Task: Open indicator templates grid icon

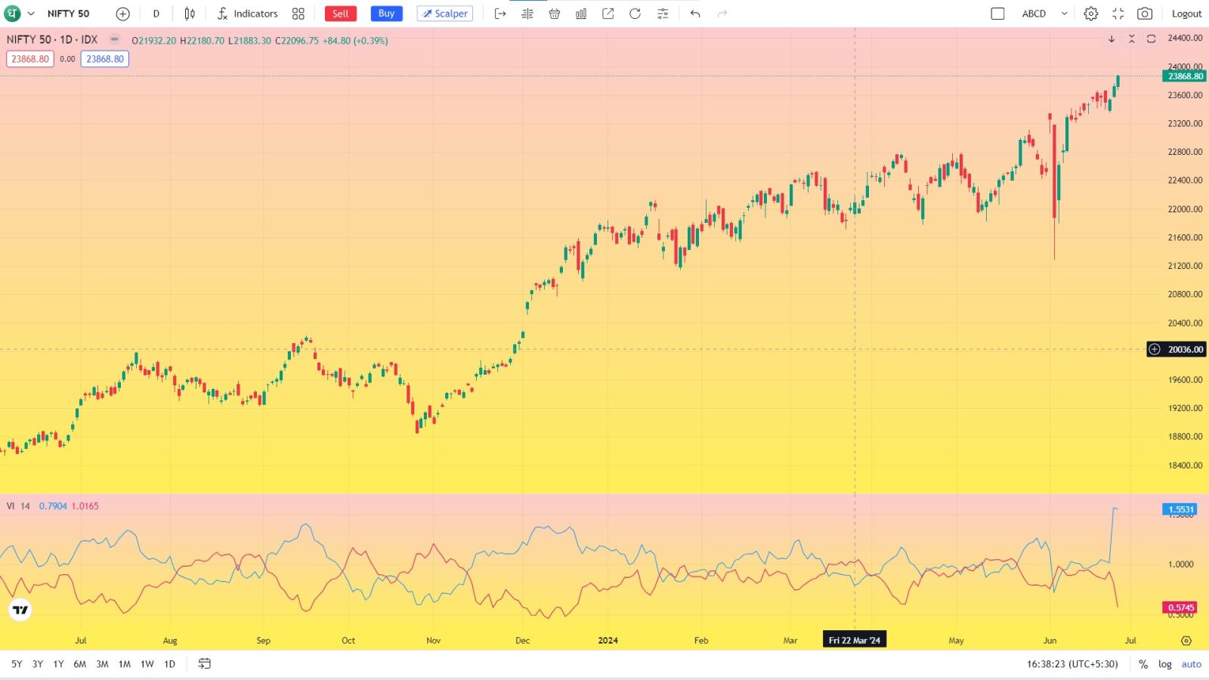Action: [x=298, y=14]
